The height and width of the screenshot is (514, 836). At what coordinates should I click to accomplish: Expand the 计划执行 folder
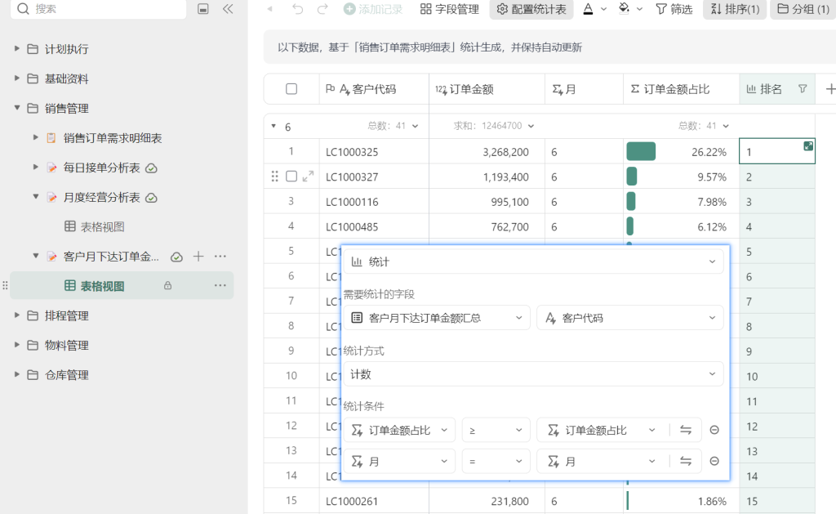[16, 48]
